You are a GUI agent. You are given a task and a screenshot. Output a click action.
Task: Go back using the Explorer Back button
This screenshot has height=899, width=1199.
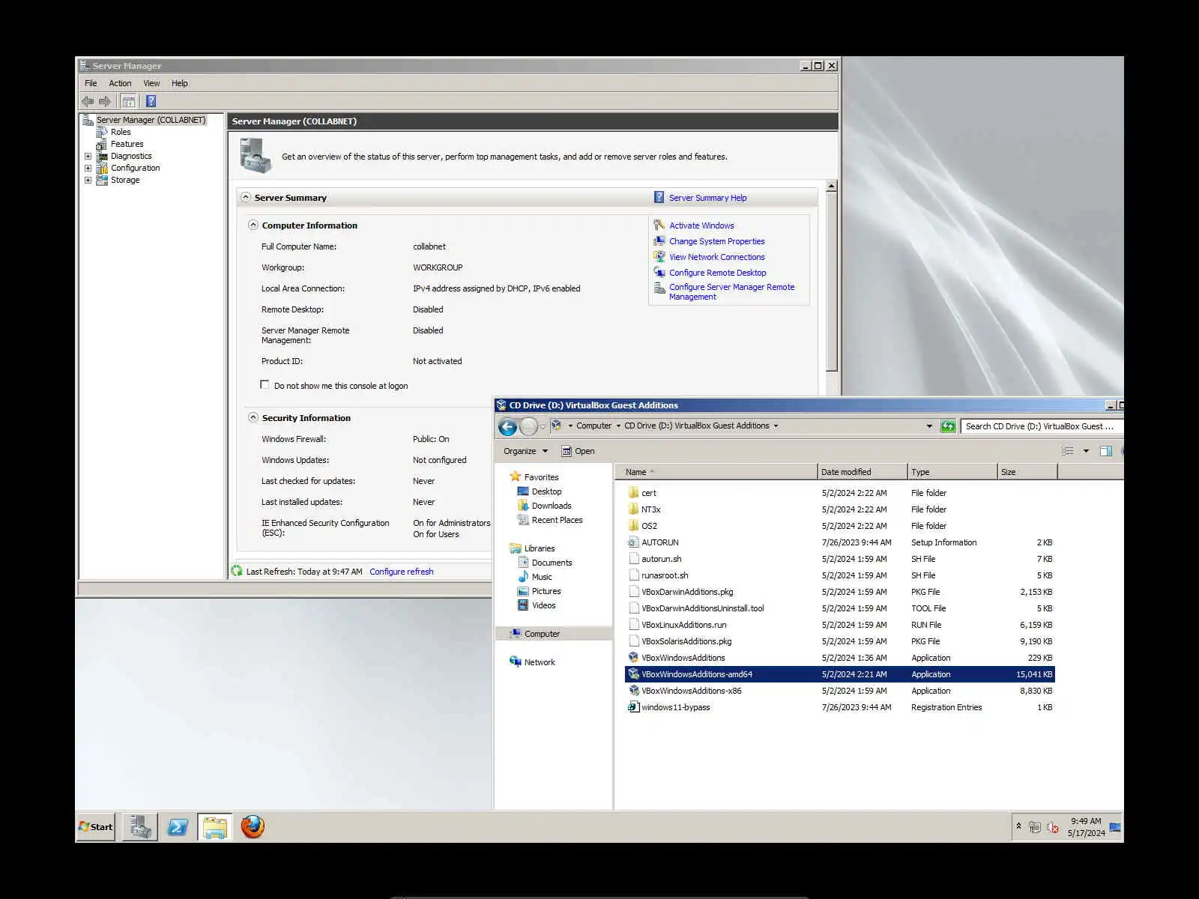click(507, 426)
